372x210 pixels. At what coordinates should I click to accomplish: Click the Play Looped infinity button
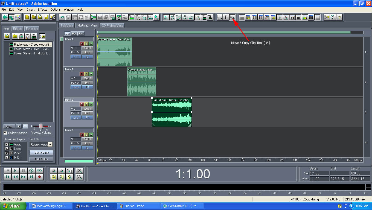tap(39, 171)
